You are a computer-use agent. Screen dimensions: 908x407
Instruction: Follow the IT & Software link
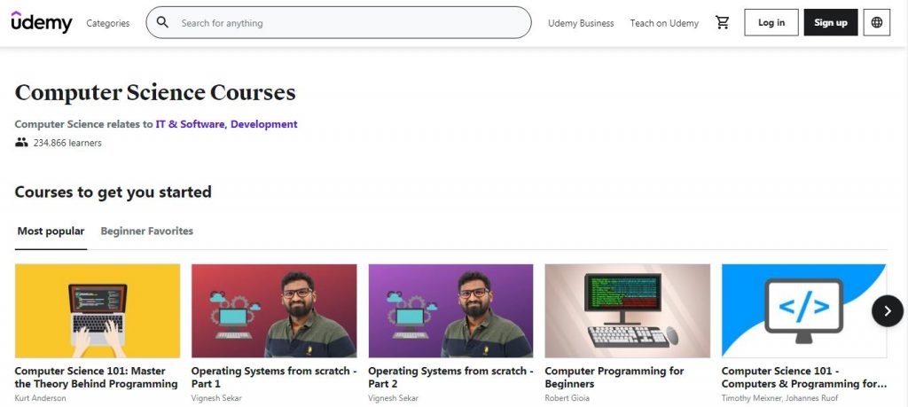pos(190,124)
